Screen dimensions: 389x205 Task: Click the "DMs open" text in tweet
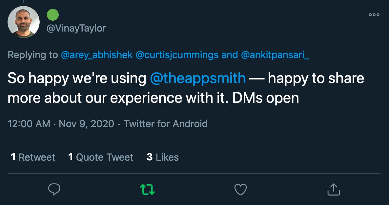tap(266, 98)
